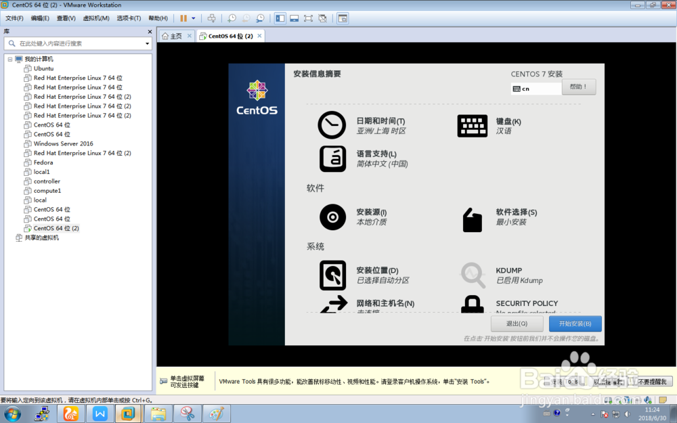Close the CentOS 64 位 (2) tab
Screen dimensions: 677x423
[259, 36]
